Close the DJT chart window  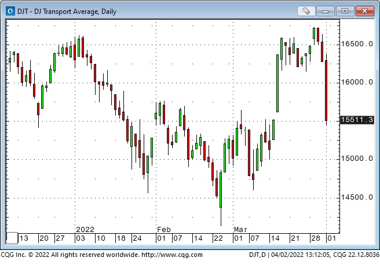pyautogui.click(x=365, y=11)
